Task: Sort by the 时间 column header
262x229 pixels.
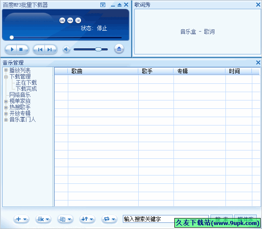Action: [239, 71]
